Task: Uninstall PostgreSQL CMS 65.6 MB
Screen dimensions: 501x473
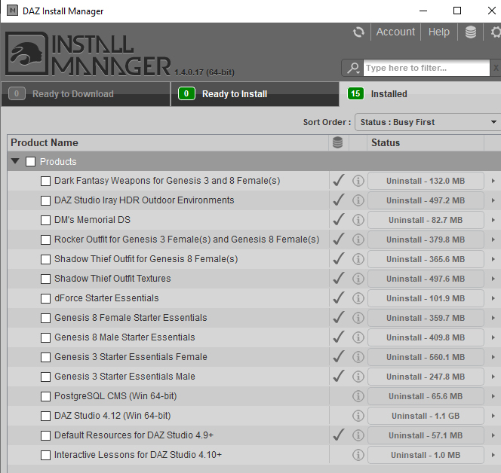Action: [426, 396]
